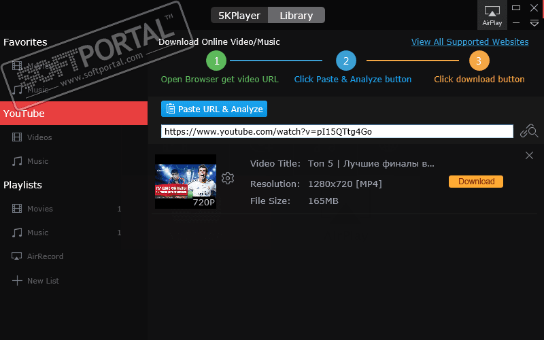Screen dimensions: 544x340
Task: Click 'Click download button' step text
Action: click(x=479, y=80)
